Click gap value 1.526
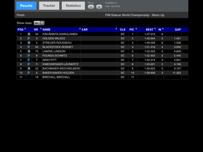Image resolution: width=203 pixels, height=152 pixels. [x=177, y=43]
